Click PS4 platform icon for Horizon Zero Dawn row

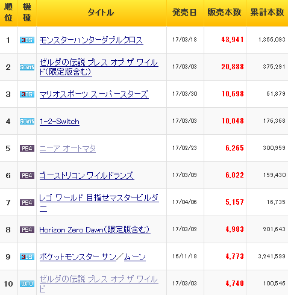tap(27, 230)
